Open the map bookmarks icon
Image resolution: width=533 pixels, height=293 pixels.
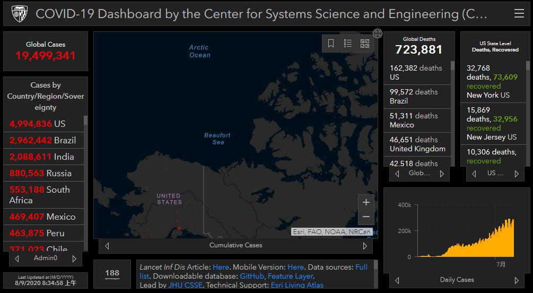pyautogui.click(x=331, y=44)
